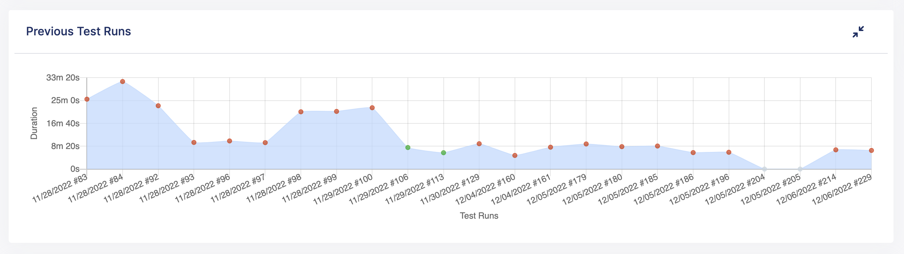Click green passed run #106 point
904x254 pixels.
tap(408, 148)
